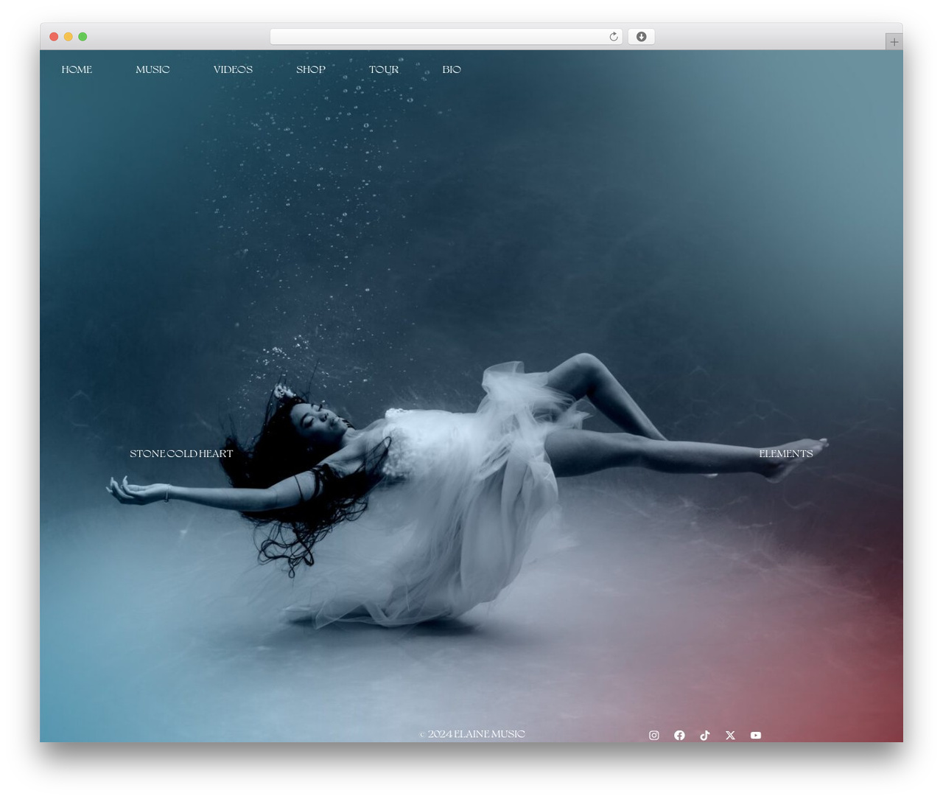Open the VIDEOS nav item
Screen dimensions: 943x799
pos(233,69)
